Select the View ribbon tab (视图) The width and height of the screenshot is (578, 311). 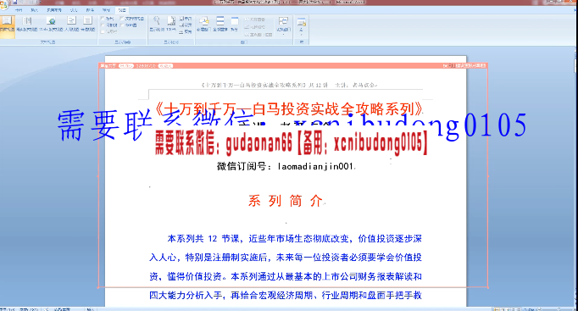(x=122, y=10)
